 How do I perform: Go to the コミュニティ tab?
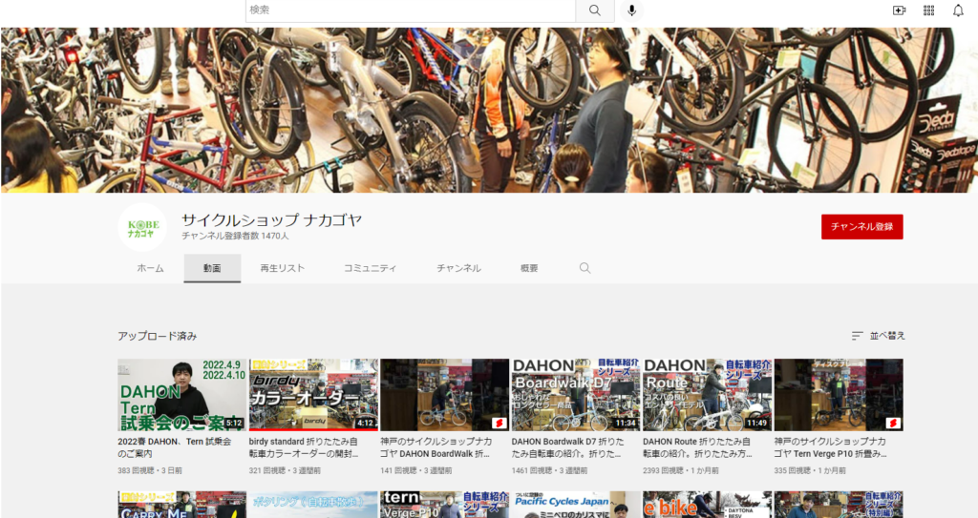coord(370,268)
